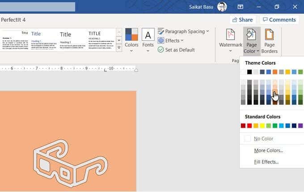Pick the red standard color swatch
304x192 pixels.
[249, 126]
